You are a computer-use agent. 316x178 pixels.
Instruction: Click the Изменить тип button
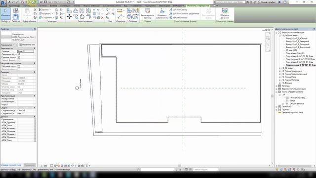point(27,45)
